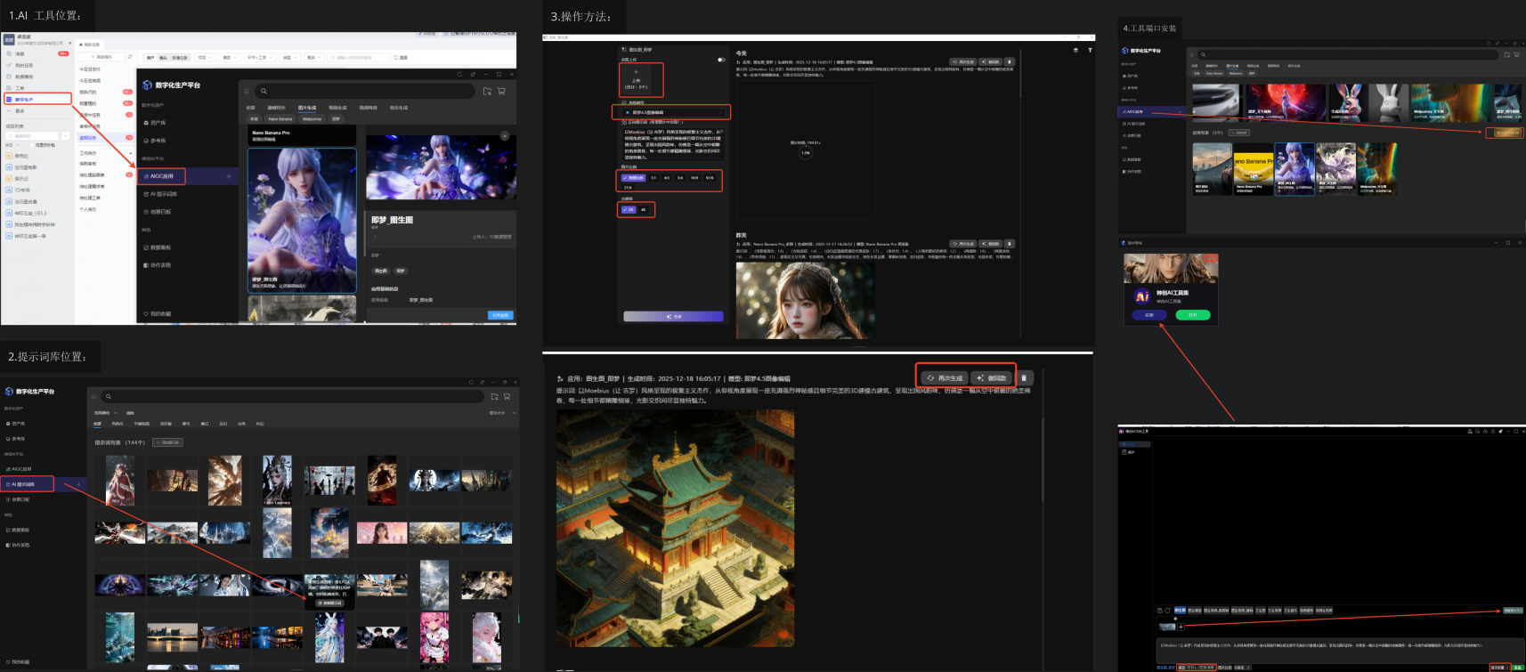Viewport: 1526px width, 672px height.
Task: Click the T icon at section 3 window top right
Action: 1090,50
